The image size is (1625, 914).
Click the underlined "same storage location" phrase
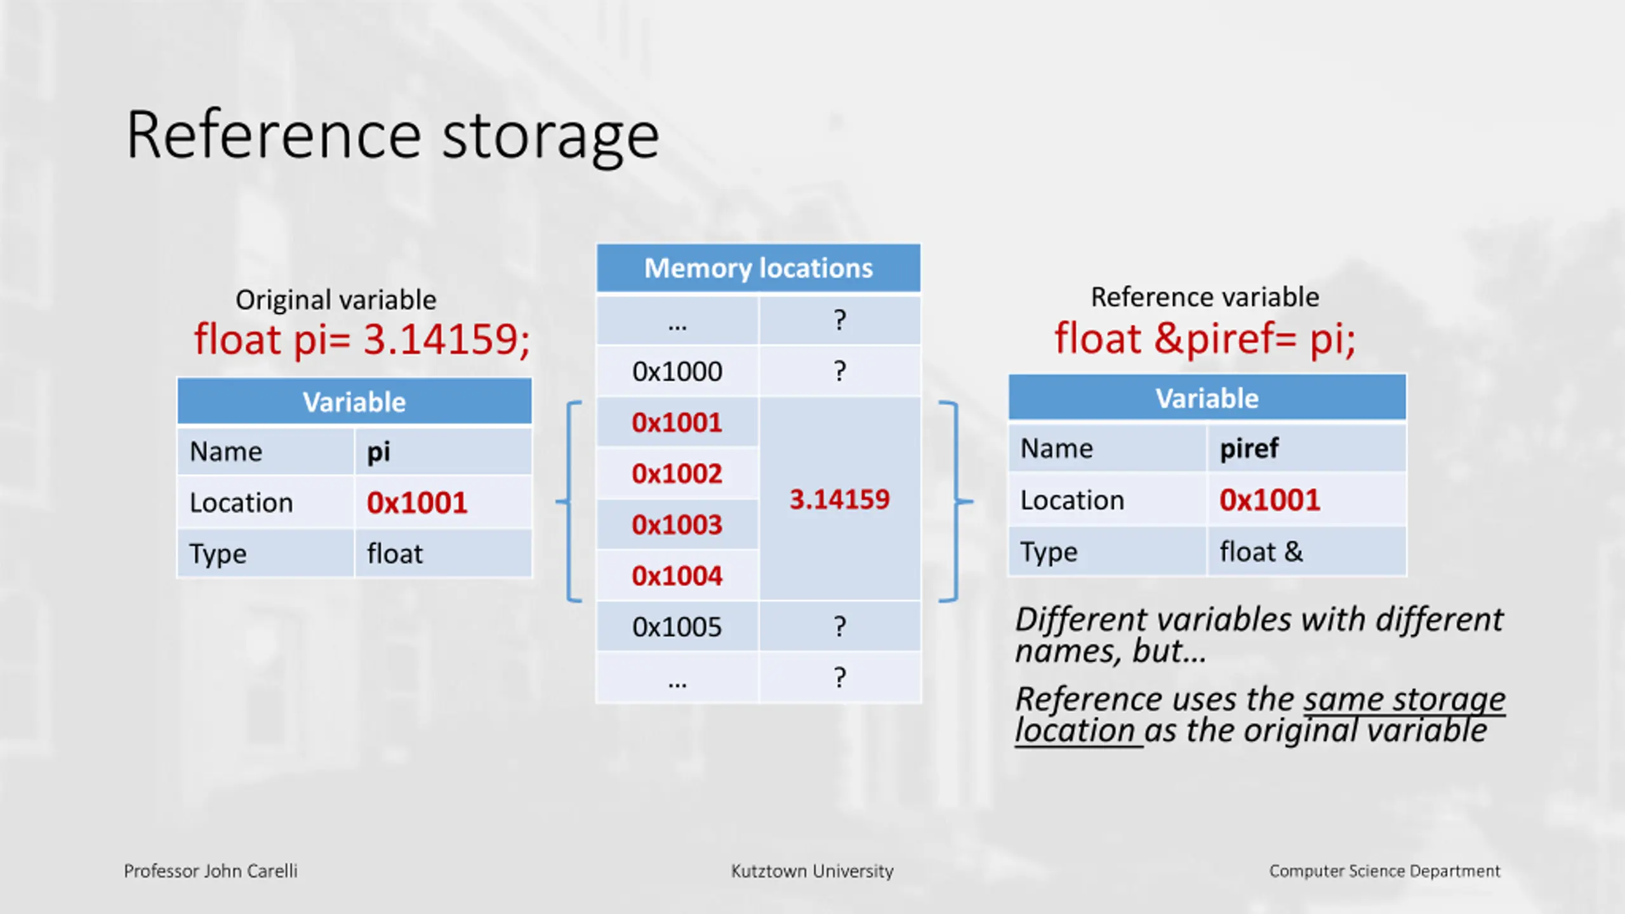click(1260, 715)
